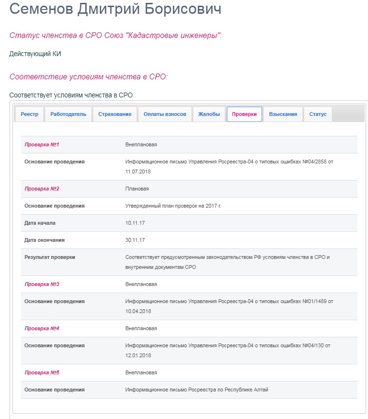The height and width of the screenshot is (419, 368).
Task: Click the Проверка №2 row label
Action: (42, 189)
